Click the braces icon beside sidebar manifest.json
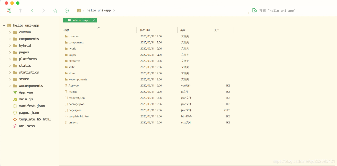The width and height of the screenshot is (337, 166). pos(15,106)
